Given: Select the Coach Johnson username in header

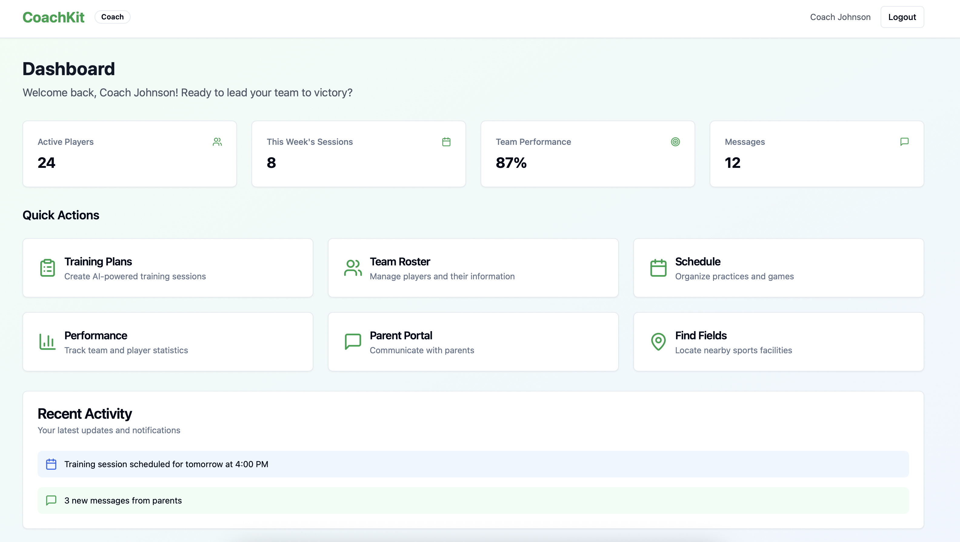Looking at the screenshot, I should [840, 17].
